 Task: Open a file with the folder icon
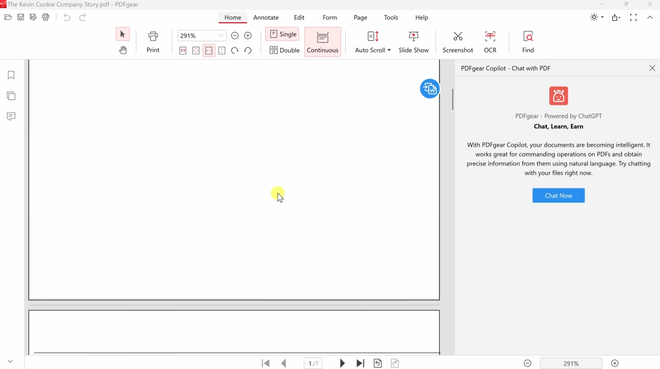[x=8, y=17]
